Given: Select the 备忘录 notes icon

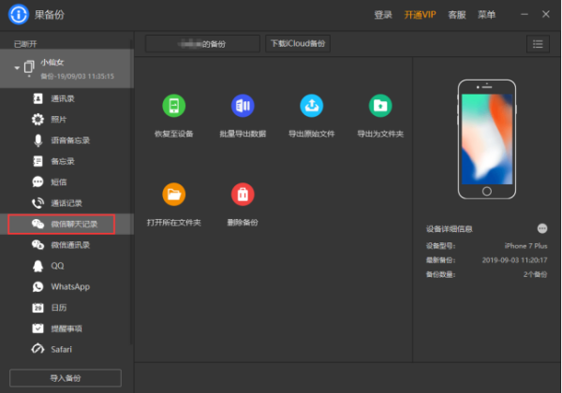Looking at the screenshot, I should click(37, 161).
